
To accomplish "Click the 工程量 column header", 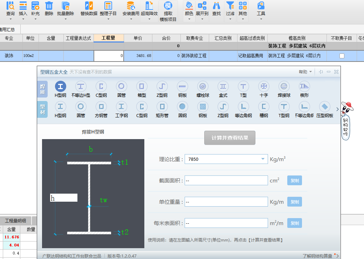I will pyautogui.click(x=108, y=38).
